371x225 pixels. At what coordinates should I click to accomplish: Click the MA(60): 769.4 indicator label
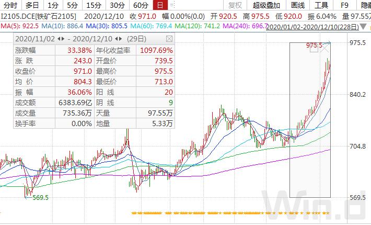click(151, 26)
